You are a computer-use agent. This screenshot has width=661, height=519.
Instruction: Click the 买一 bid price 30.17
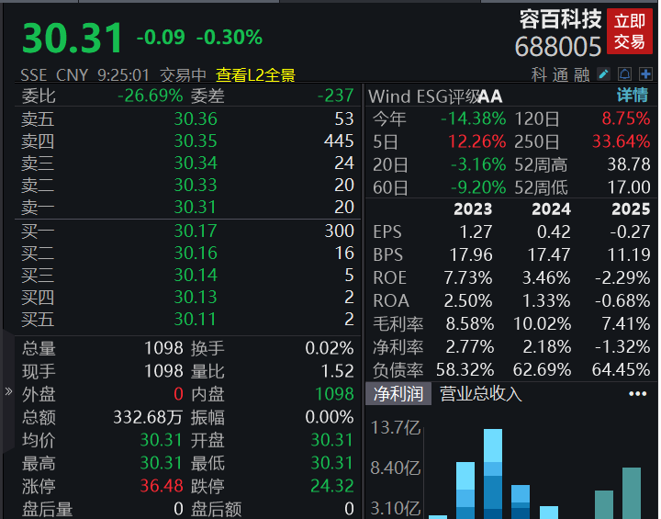point(196,231)
